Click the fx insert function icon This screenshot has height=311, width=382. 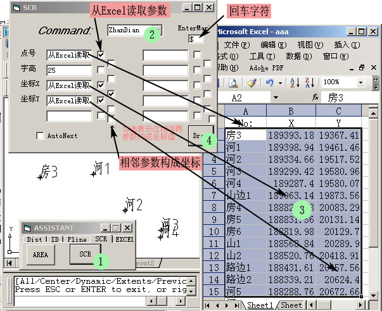pos(315,98)
